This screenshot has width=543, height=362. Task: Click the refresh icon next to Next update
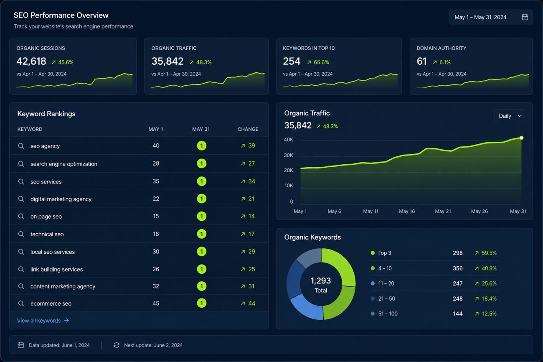117,345
